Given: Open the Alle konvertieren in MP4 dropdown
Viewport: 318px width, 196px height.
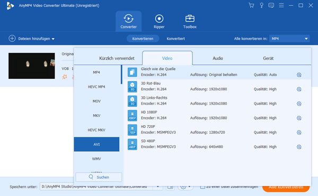Looking at the screenshot, I should click(x=289, y=39).
